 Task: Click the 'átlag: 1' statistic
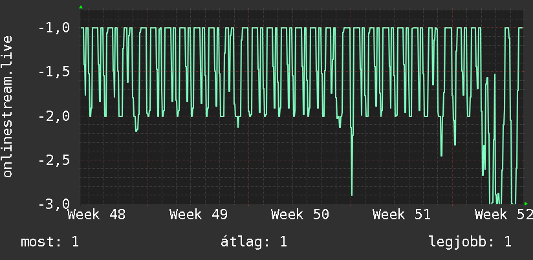(x=254, y=242)
